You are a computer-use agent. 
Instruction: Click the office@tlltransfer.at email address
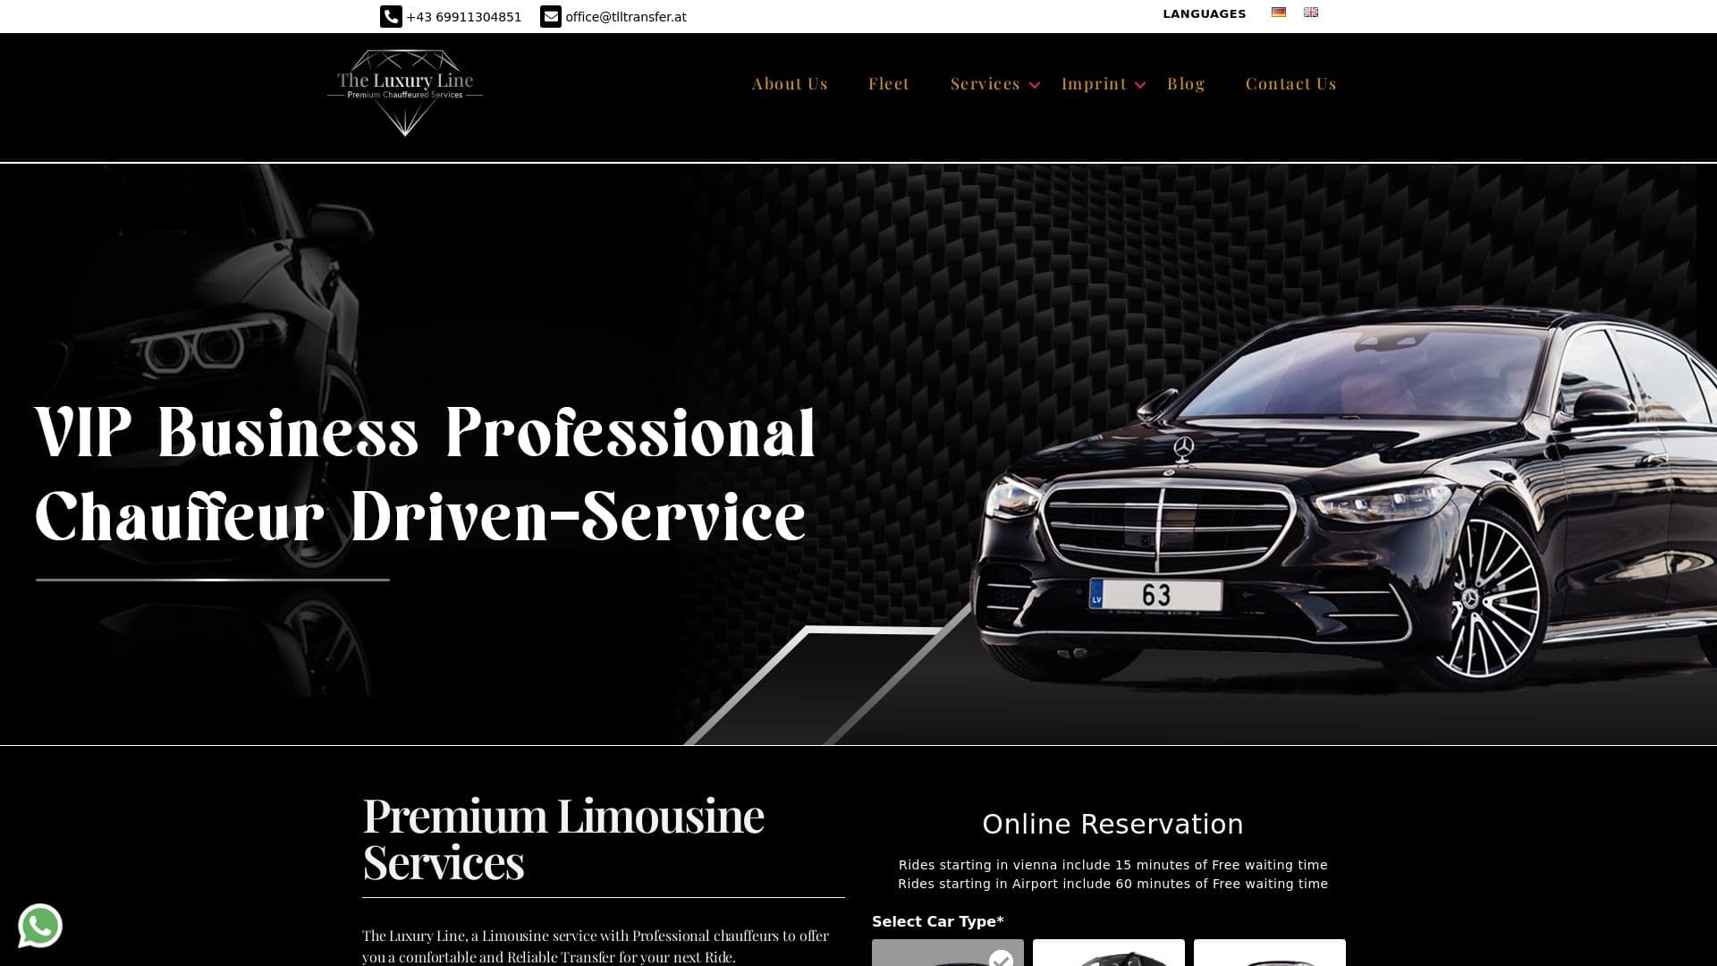coord(625,16)
